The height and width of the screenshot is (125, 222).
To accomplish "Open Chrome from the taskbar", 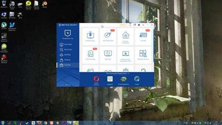I will click(45, 123).
